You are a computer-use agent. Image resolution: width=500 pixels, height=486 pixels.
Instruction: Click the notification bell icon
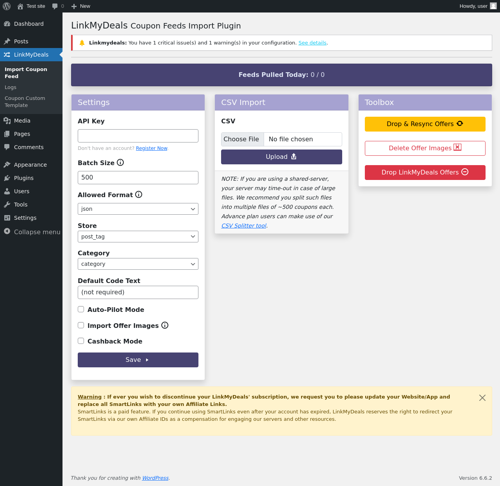[82, 43]
